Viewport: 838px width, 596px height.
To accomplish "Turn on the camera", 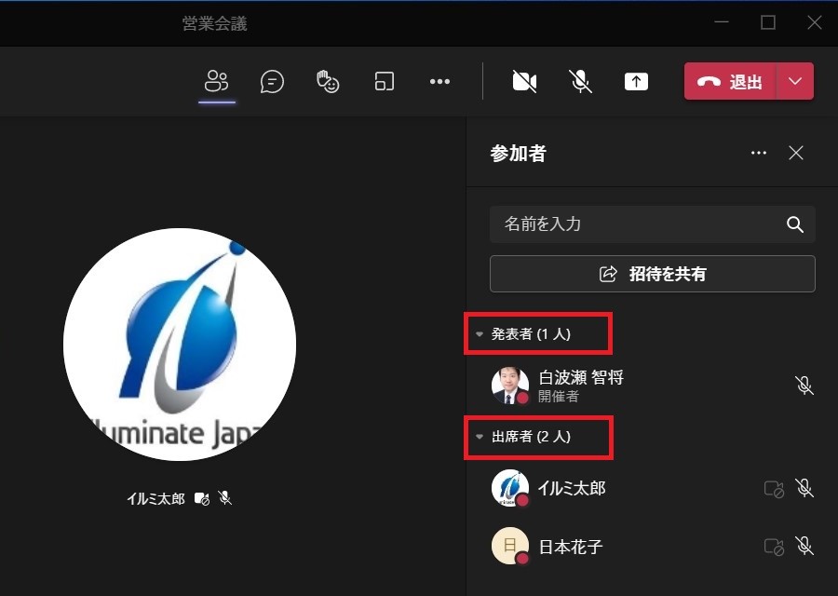I will point(524,82).
